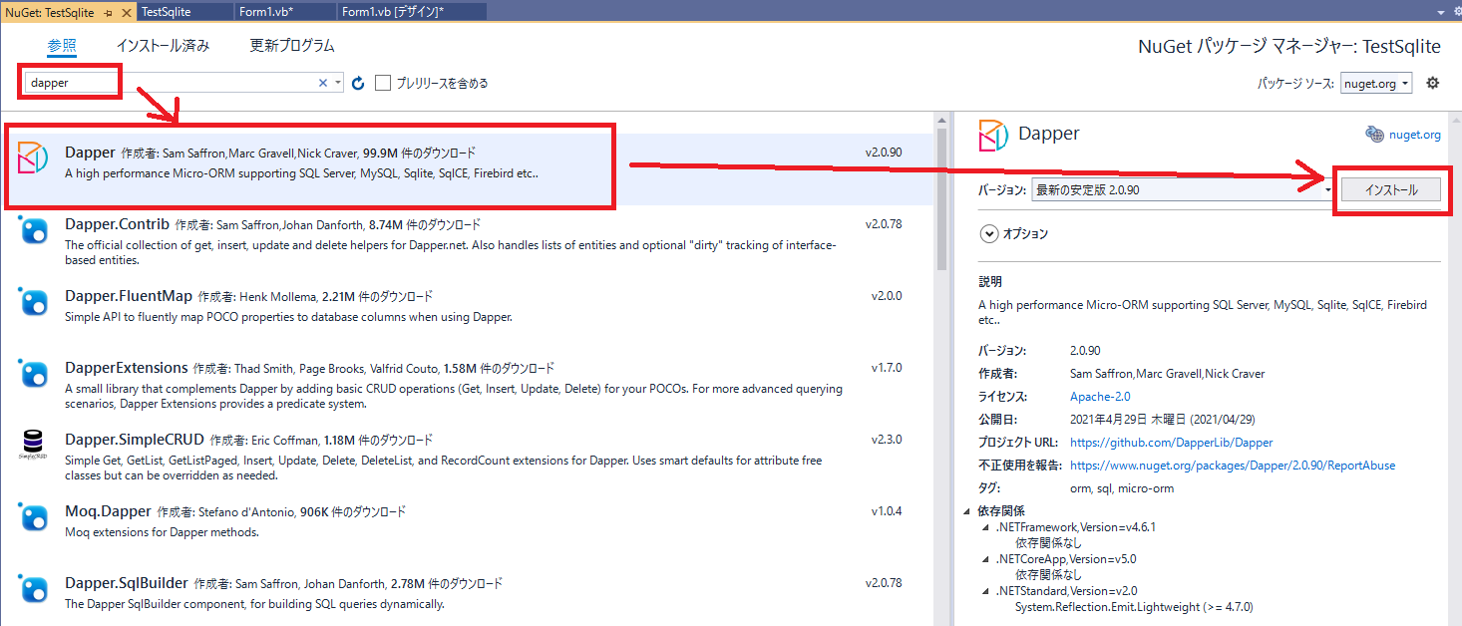Click the Dapper logo in details pane
The height and width of the screenshot is (626, 1462).
click(x=993, y=135)
